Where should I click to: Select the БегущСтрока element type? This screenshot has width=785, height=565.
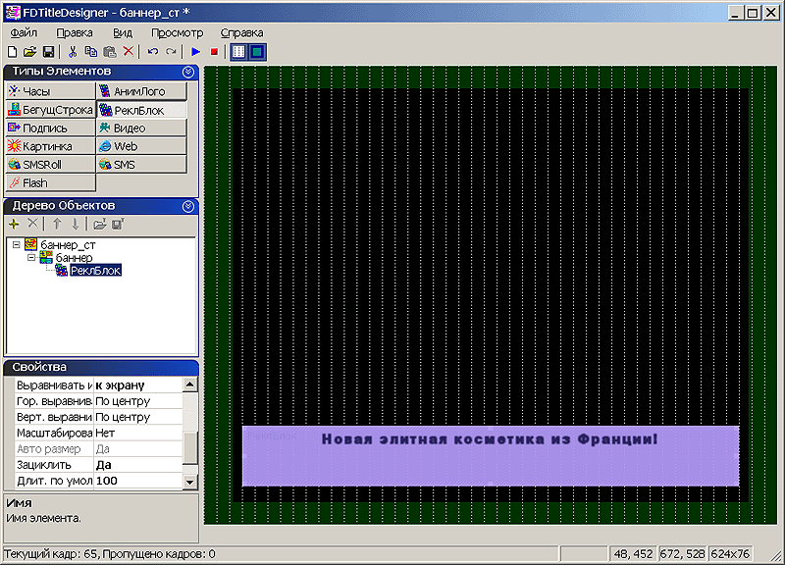coord(51,110)
